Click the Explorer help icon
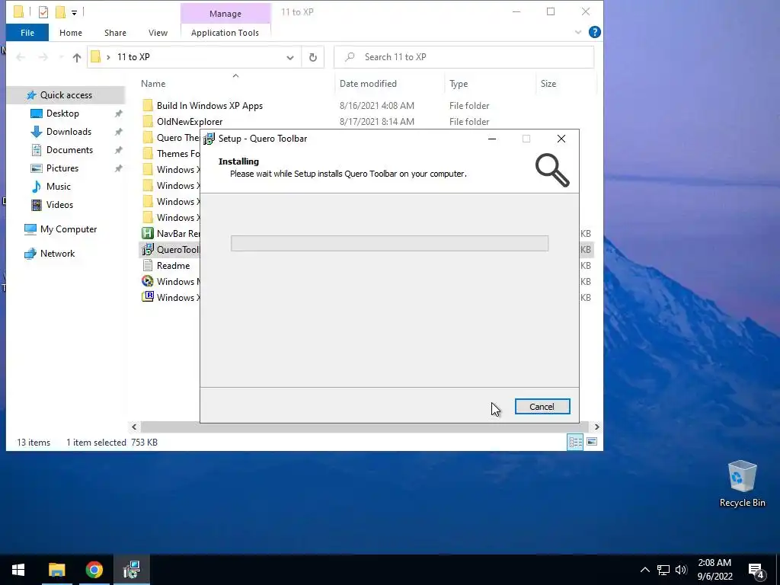Screen dimensions: 780x585 pyautogui.click(x=594, y=32)
